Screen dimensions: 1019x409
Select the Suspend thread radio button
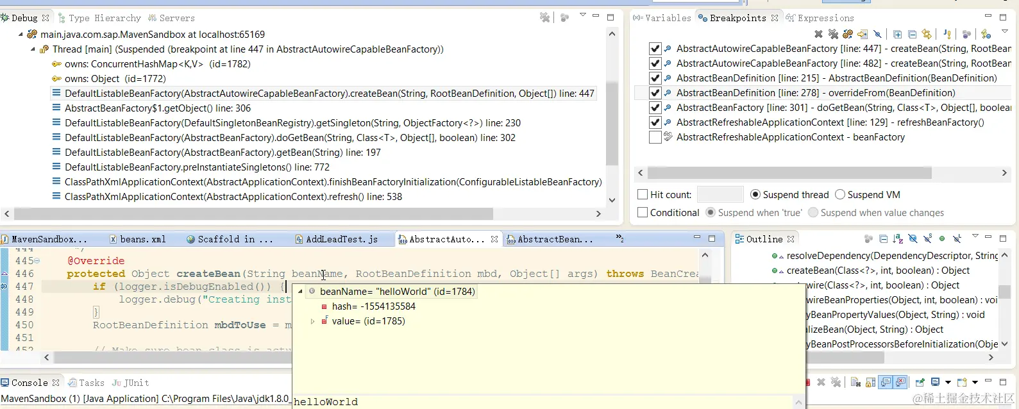[x=755, y=194]
